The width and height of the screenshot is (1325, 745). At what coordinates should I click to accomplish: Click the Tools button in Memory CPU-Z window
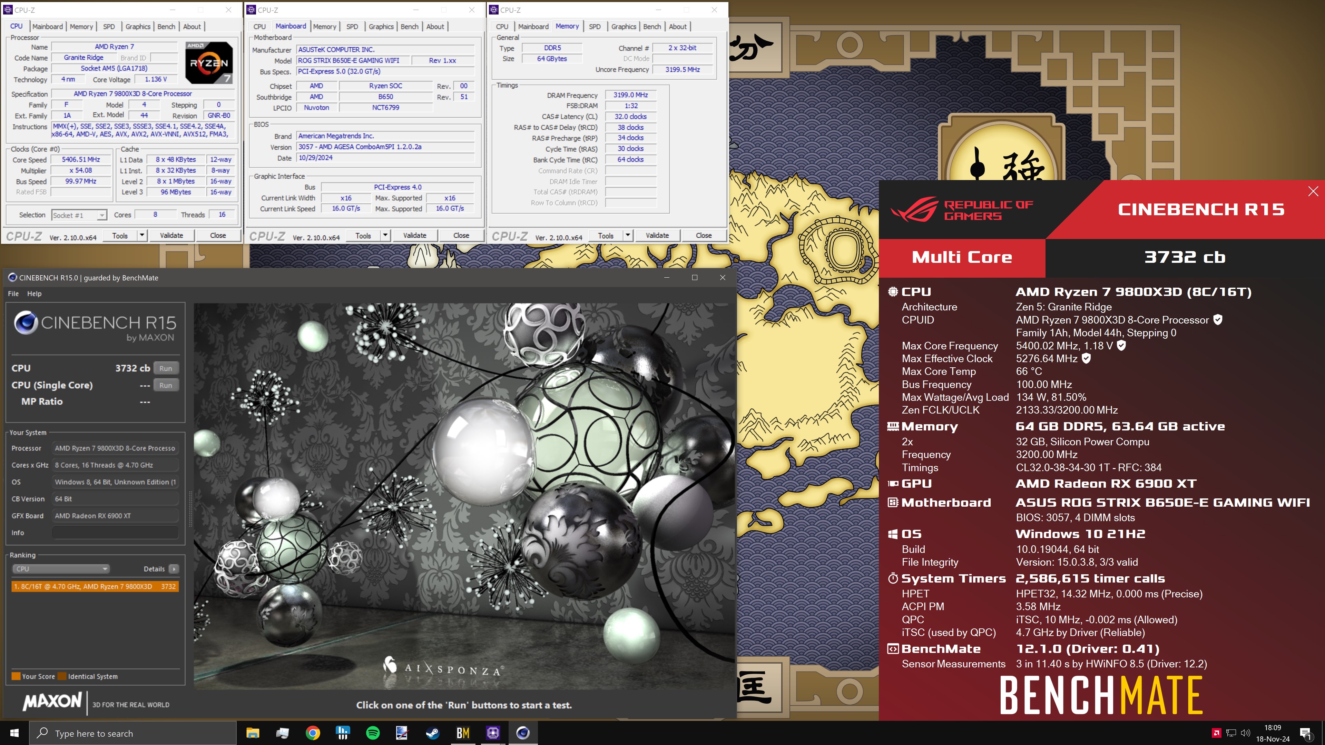pyautogui.click(x=606, y=236)
